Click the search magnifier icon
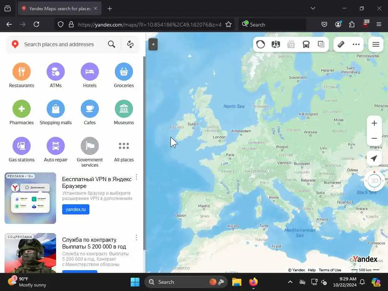The height and width of the screenshot is (291, 388). coord(112,44)
